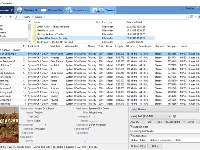Set rating to first star
The width and height of the screenshot is (200, 150).
pyautogui.click(x=90, y=121)
